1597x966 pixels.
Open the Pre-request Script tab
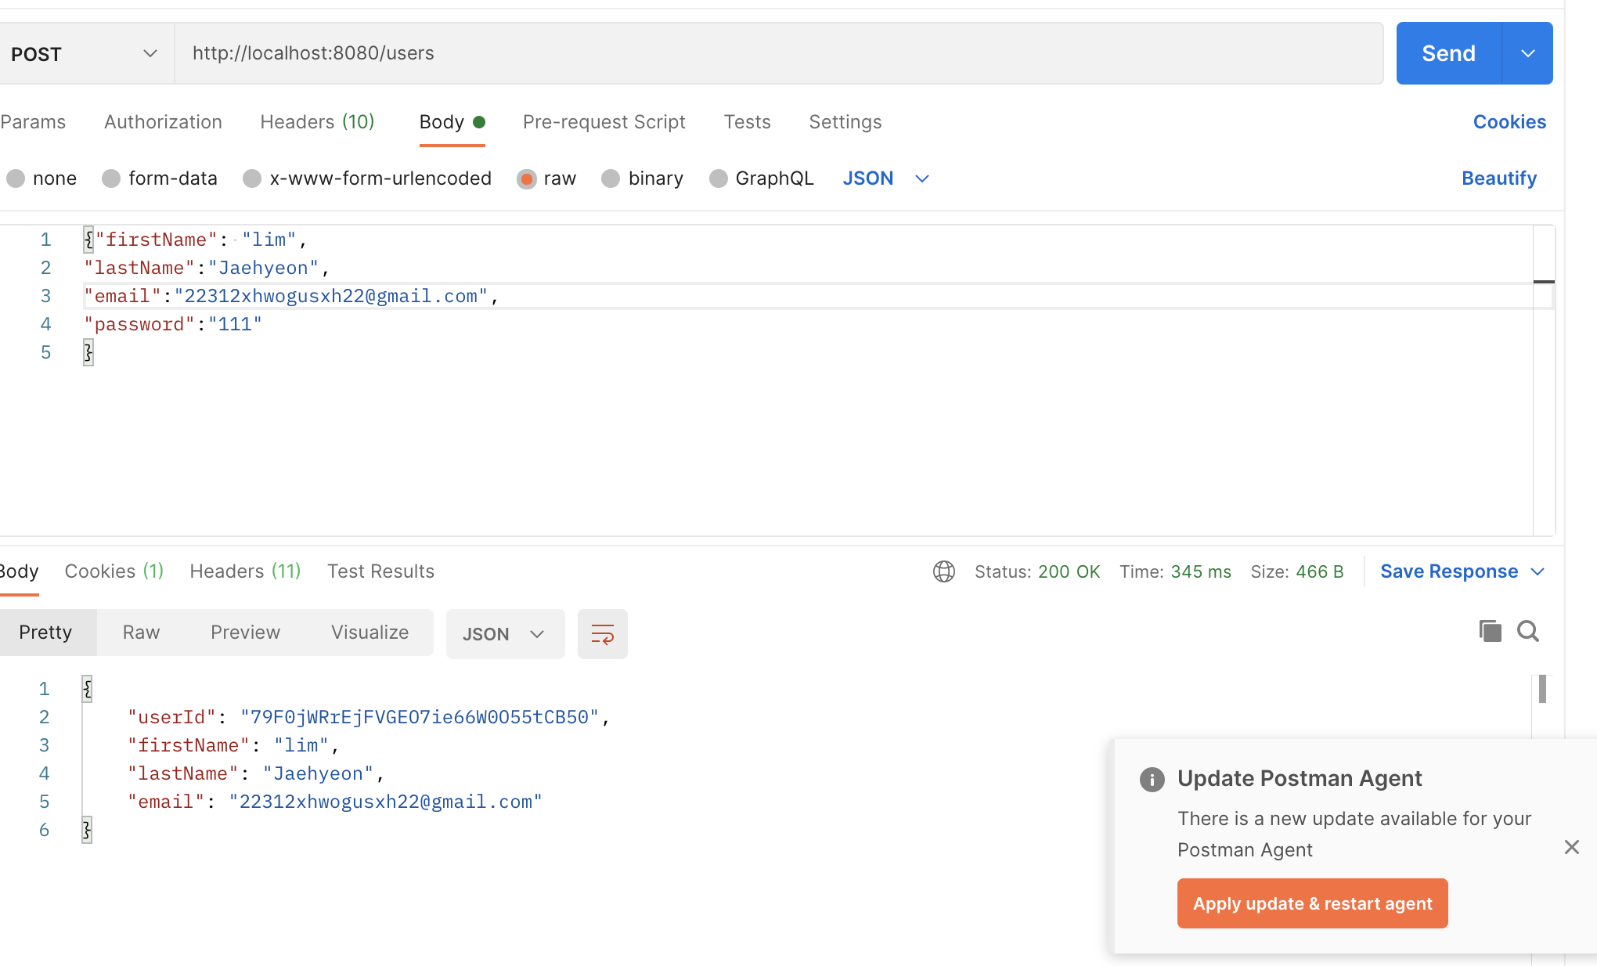point(604,122)
